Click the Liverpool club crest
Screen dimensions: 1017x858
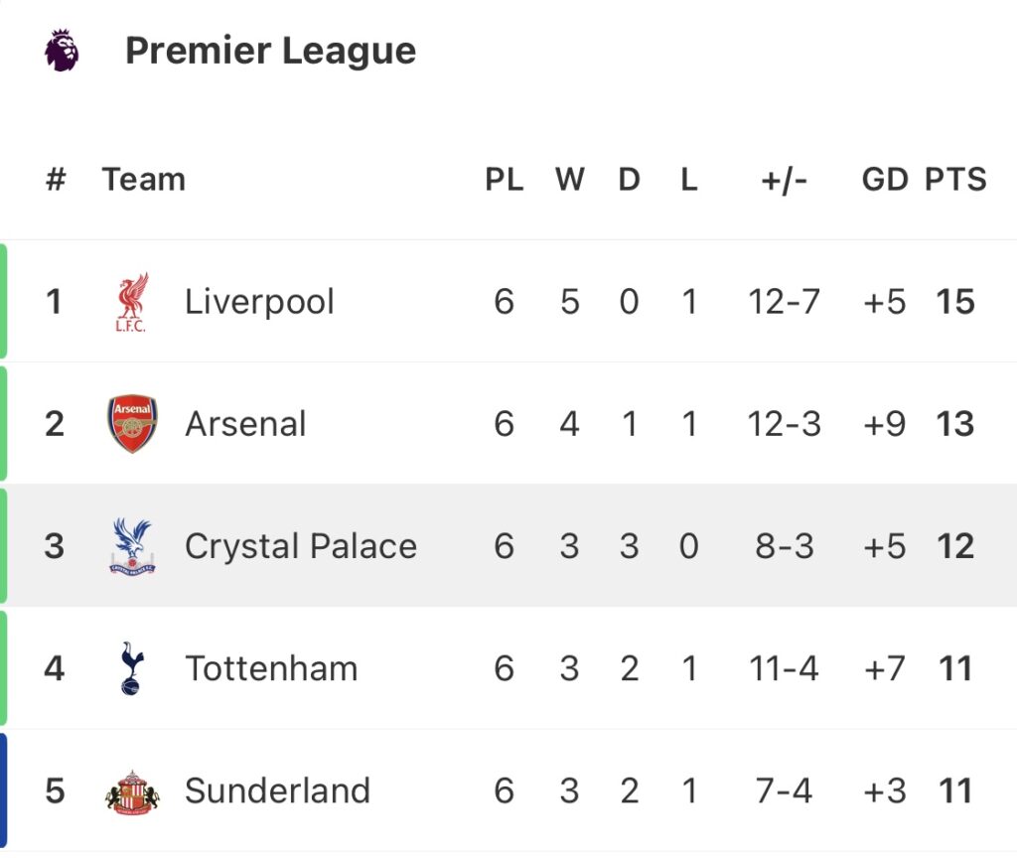pyautogui.click(x=131, y=302)
